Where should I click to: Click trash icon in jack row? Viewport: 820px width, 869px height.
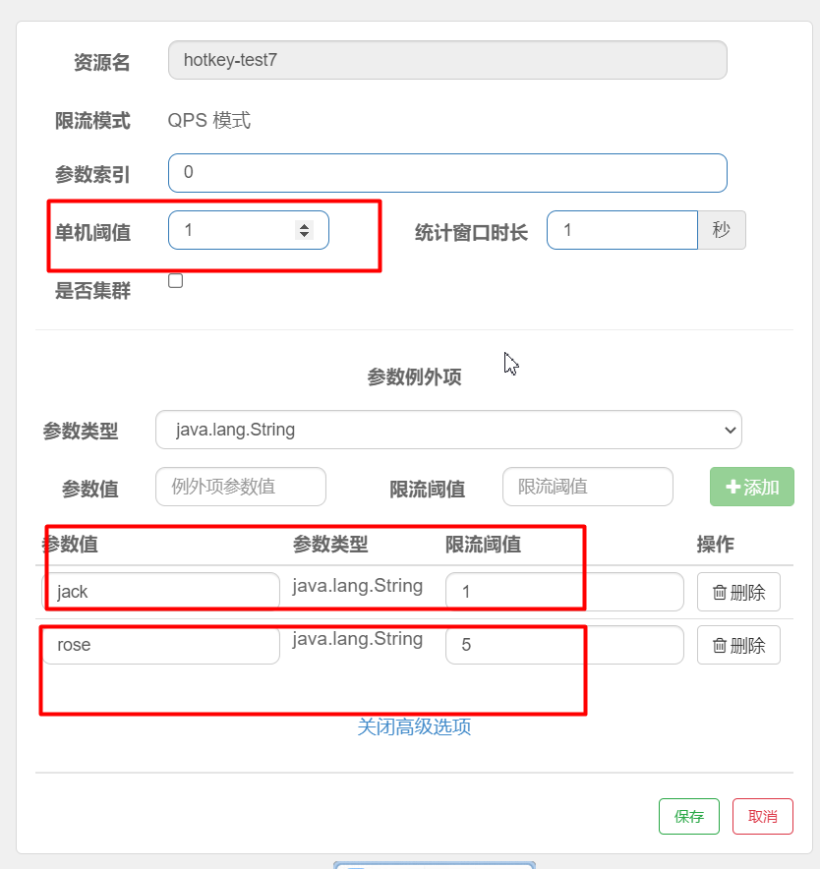720,593
